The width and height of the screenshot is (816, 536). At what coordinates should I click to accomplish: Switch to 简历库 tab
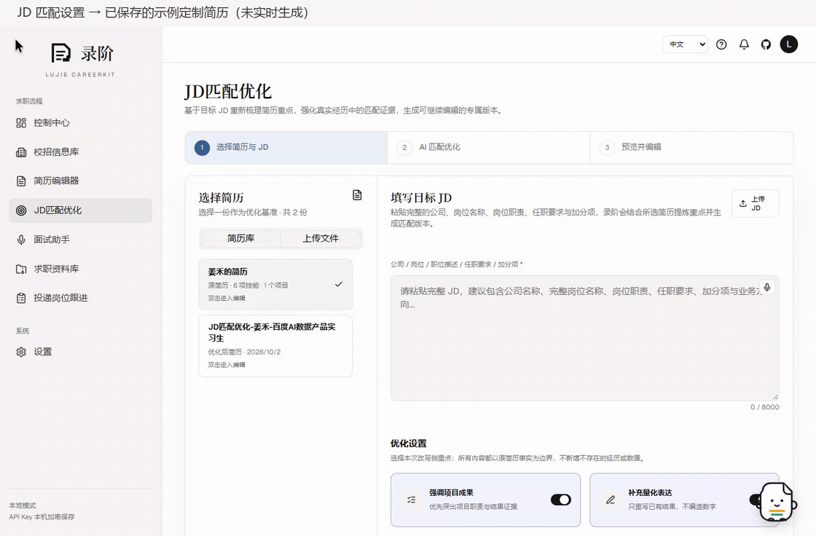[240, 238]
